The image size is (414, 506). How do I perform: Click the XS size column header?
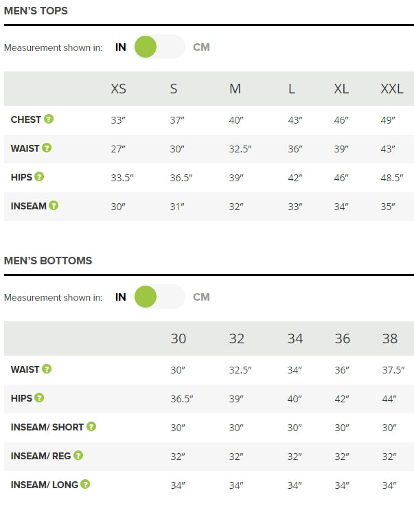pyautogui.click(x=118, y=89)
